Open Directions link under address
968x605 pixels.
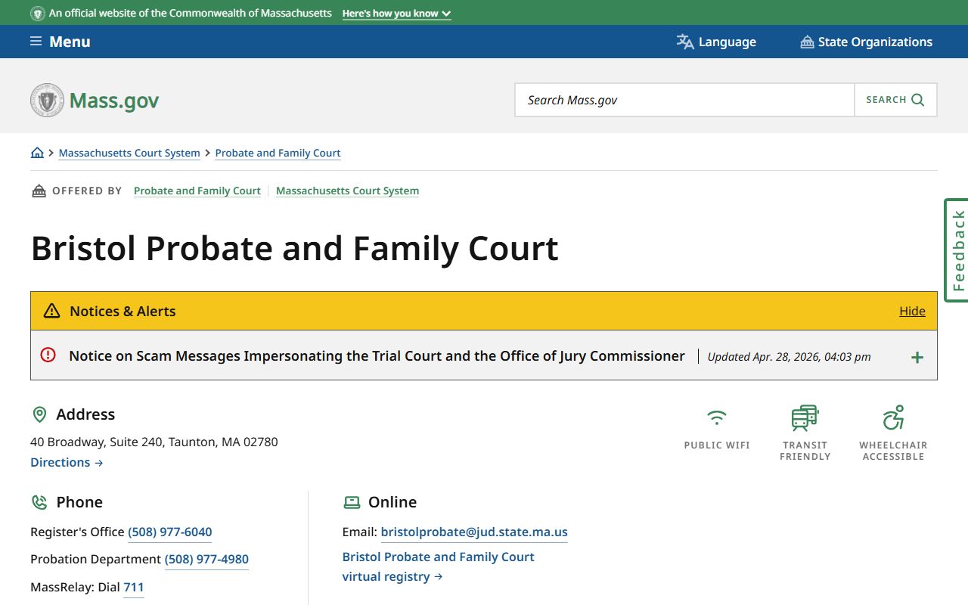(67, 462)
